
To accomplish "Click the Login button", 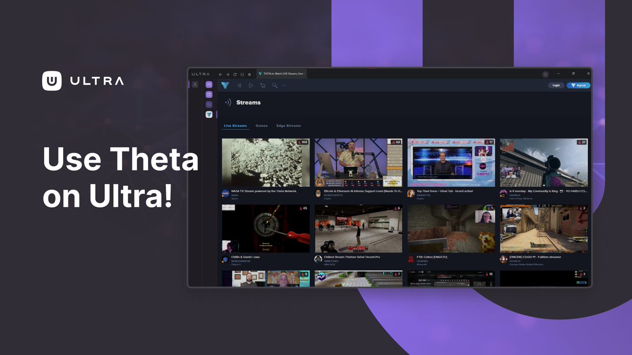I will click(x=556, y=85).
